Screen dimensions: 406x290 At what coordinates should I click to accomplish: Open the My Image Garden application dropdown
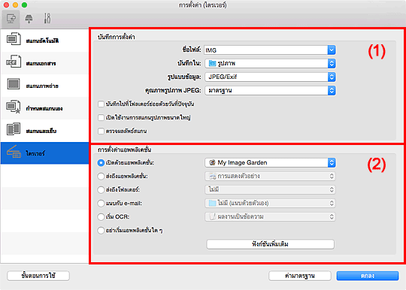[270, 163]
